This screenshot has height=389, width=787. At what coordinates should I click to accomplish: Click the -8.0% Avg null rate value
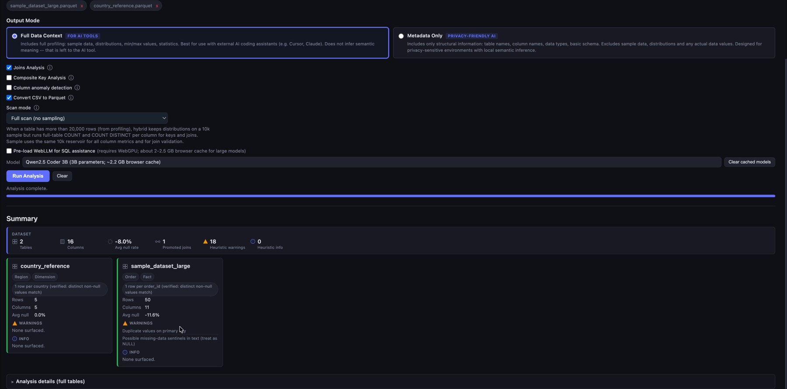(x=123, y=241)
